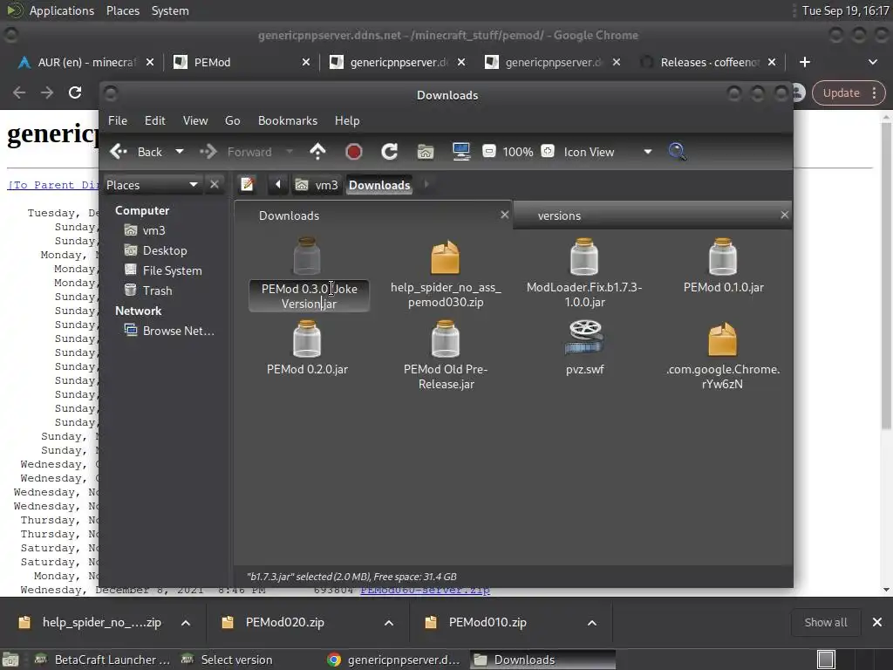Switch to BetaCraft Launcher taskbar window
Image resolution: width=893 pixels, height=670 pixels.
[x=102, y=660]
